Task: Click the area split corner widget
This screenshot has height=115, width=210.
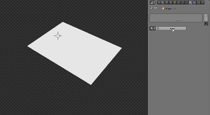Action: pos(208,1)
